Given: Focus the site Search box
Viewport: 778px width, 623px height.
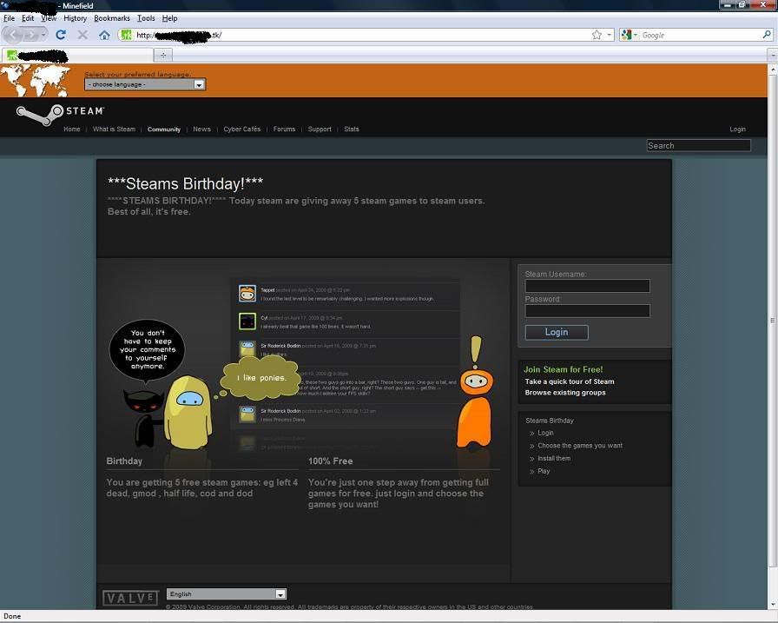Looking at the screenshot, I should tap(699, 145).
